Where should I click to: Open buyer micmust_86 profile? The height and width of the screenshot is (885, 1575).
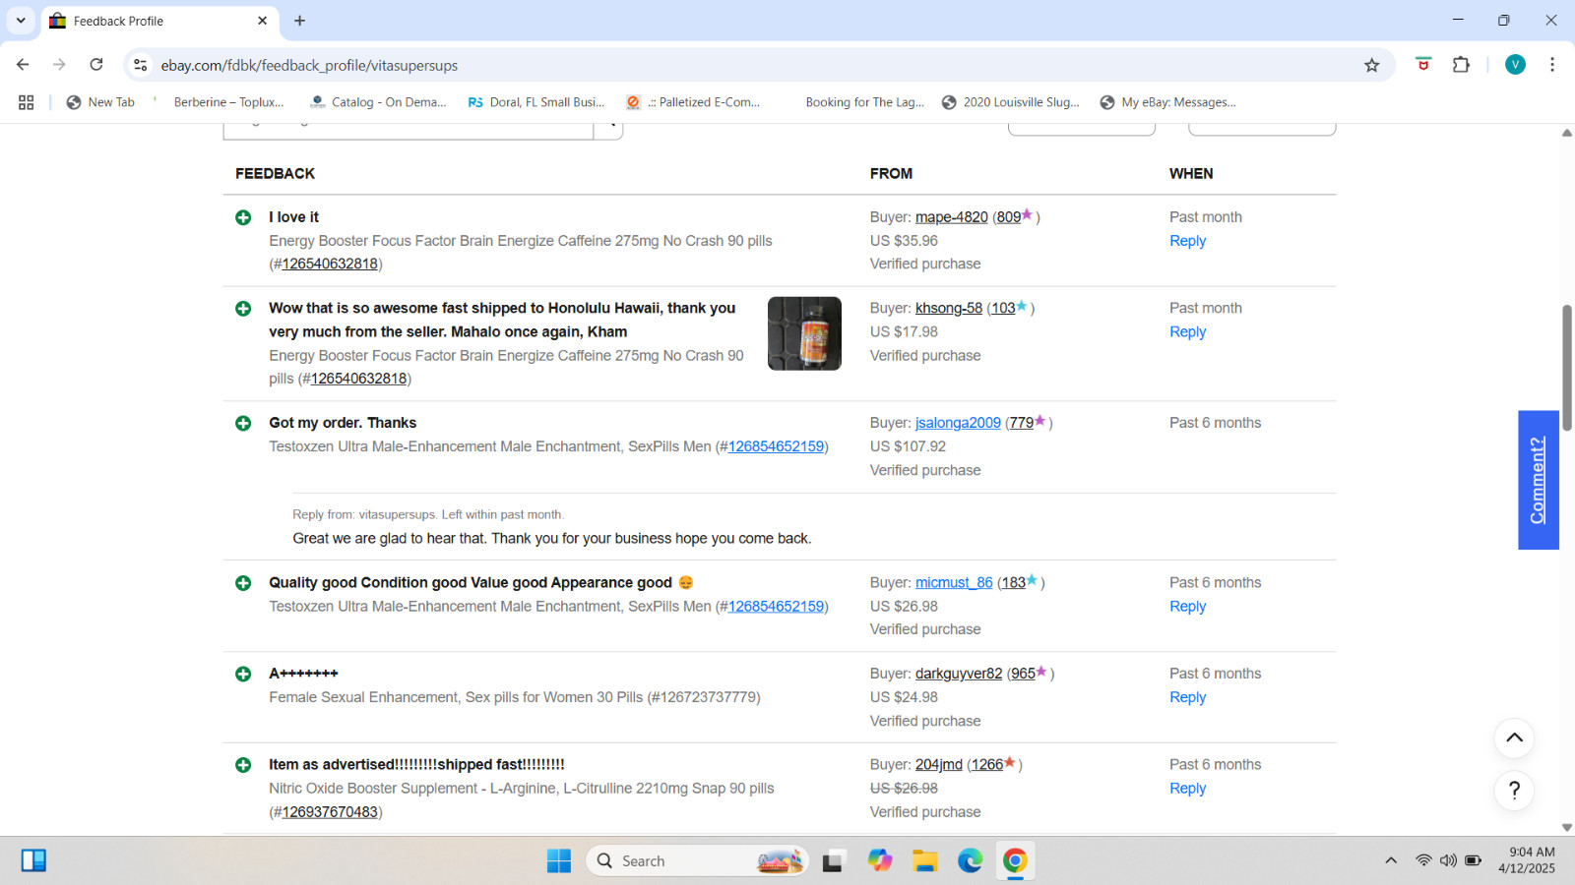point(954,583)
